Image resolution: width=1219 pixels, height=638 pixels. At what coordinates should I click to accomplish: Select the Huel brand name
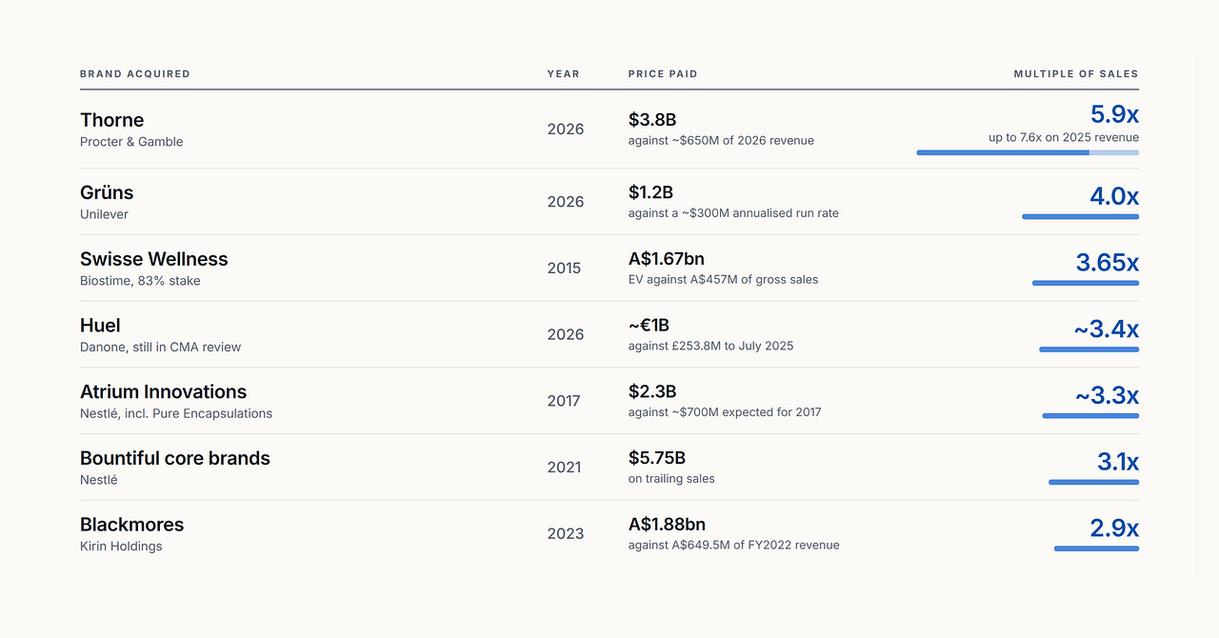point(100,326)
